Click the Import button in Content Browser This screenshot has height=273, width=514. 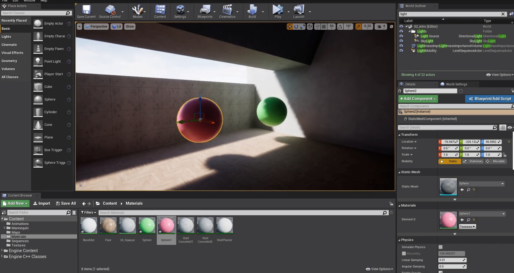(42, 203)
